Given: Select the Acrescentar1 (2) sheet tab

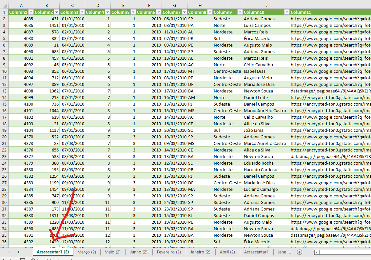Looking at the screenshot, I should point(53,252).
